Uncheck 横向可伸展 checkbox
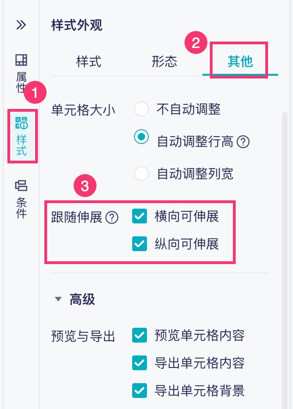Viewport: 293px width, 409px height. pyautogui.click(x=139, y=217)
